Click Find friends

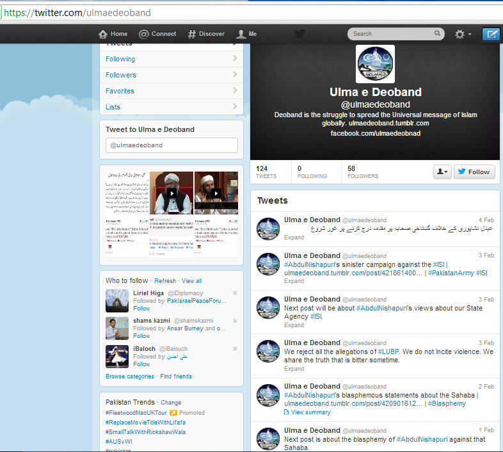176,376
